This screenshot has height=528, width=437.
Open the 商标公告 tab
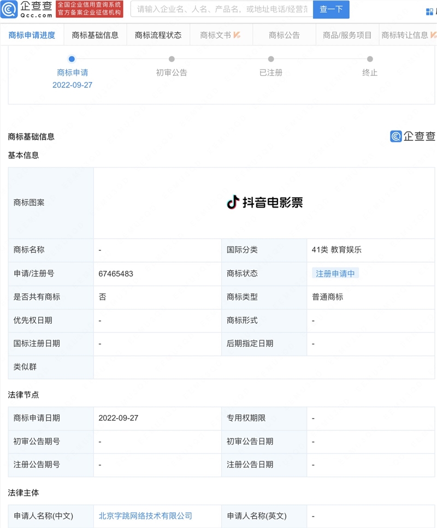284,34
